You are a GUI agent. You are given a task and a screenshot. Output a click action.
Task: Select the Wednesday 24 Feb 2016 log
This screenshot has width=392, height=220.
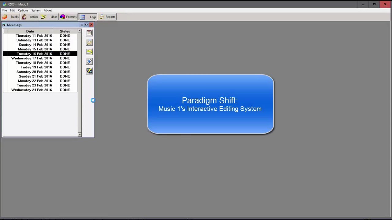(x=40, y=90)
